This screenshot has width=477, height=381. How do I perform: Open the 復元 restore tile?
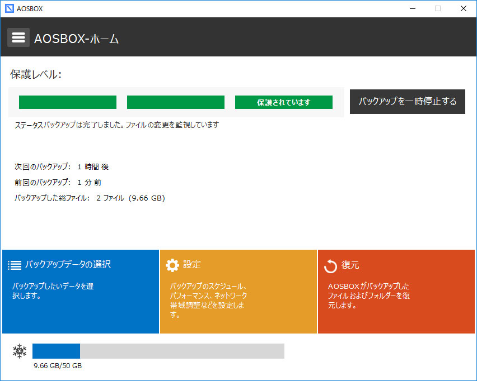pos(396,292)
